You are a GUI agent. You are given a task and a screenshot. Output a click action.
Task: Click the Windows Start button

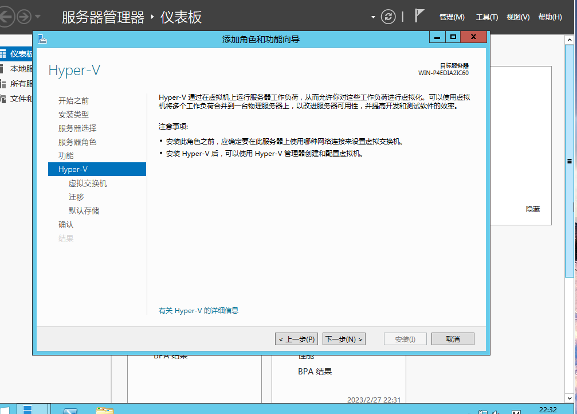5,409
